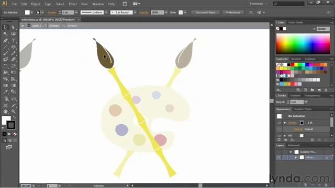The image size is (335, 188).
Task: Select the Blend tool
Action: click(x=13, y=92)
